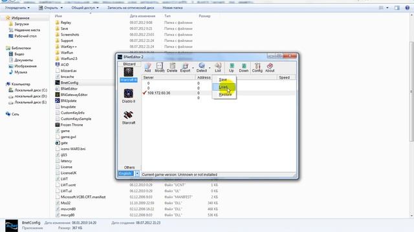Select the Frozen Throne file
The width and height of the screenshot is (414, 232).
click(x=72, y=125)
